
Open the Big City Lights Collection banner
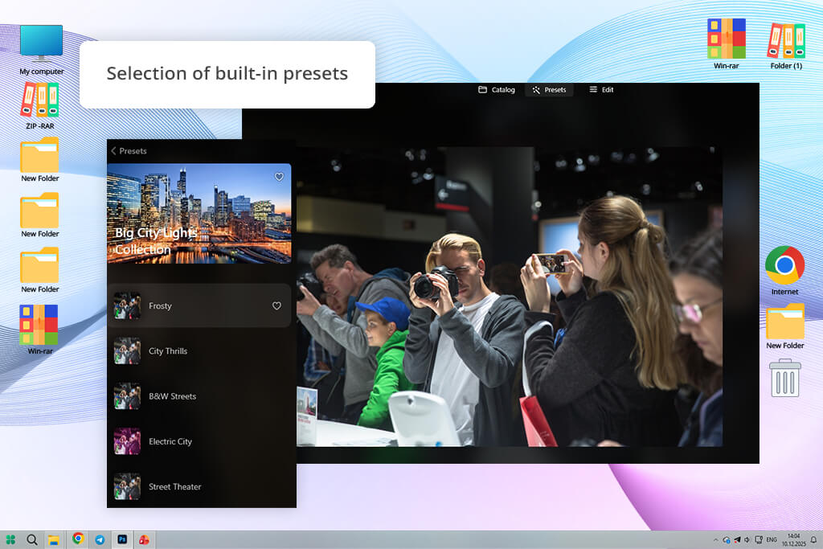[199, 213]
